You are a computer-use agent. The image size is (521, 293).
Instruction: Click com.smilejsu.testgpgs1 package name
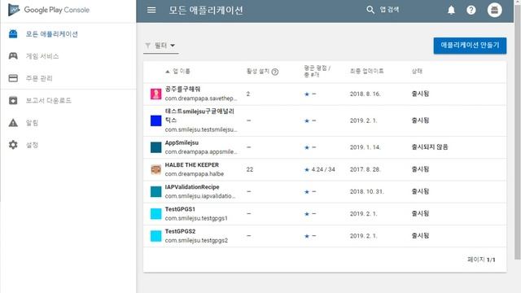click(196, 218)
